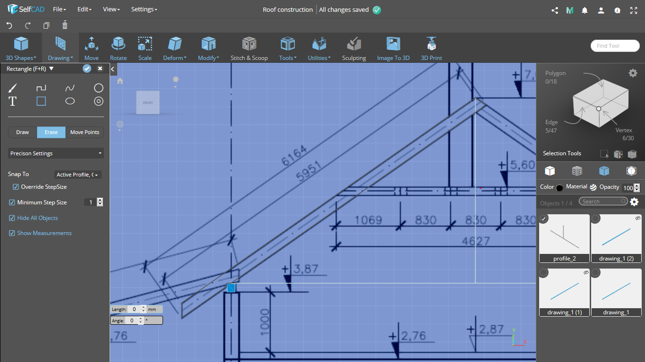Select the drawing_1 object checkbox

click(x=596, y=273)
